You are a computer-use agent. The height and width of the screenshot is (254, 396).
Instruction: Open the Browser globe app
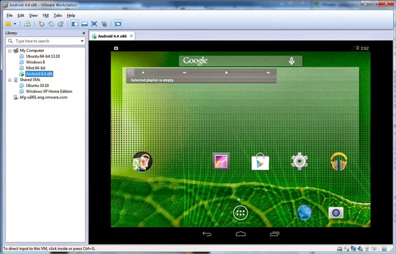tap(304, 212)
